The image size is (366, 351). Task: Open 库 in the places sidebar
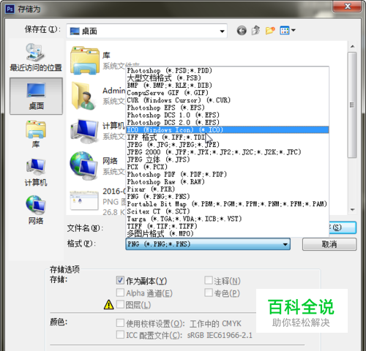tap(36, 134)
